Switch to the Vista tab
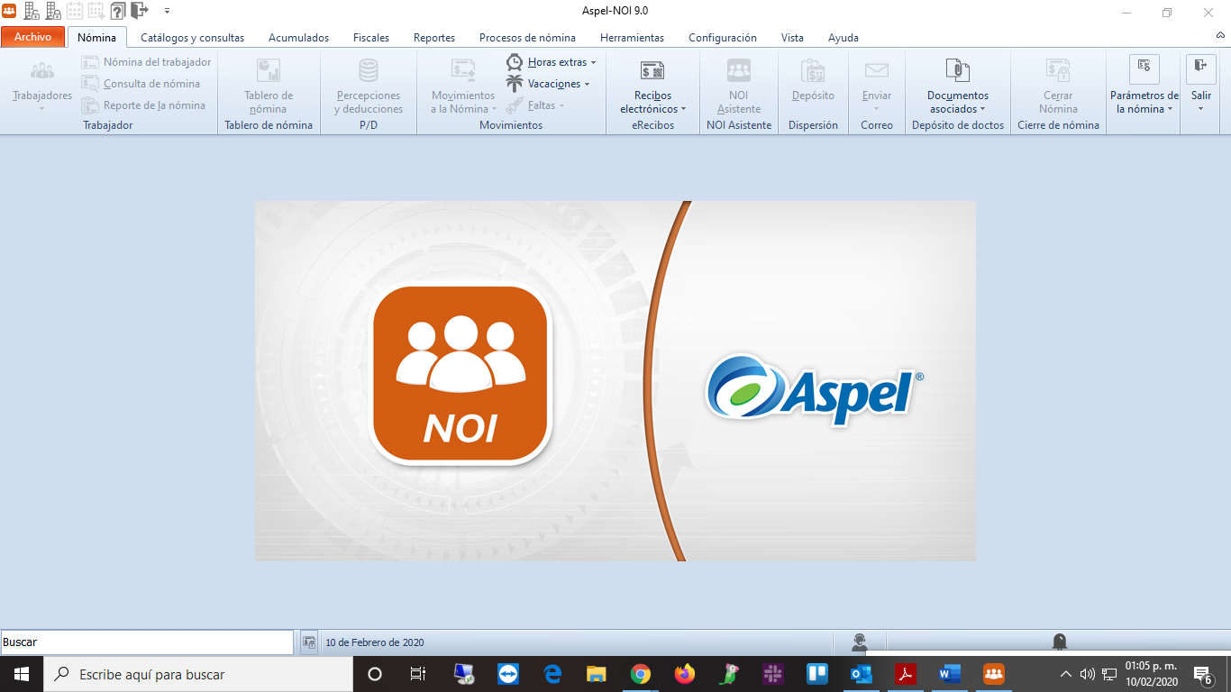 tap(793, 38)
